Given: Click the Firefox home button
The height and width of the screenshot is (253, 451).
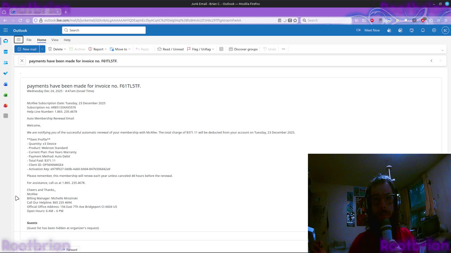Looking at the screenshot, I should tap(27, 20).
